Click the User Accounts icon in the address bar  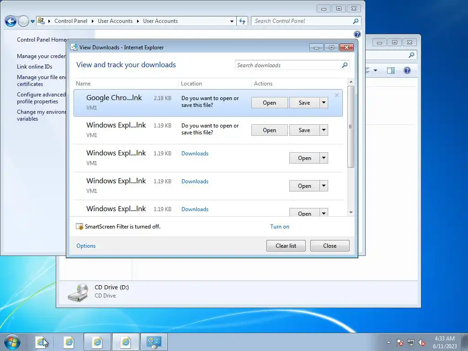(41, 21)
